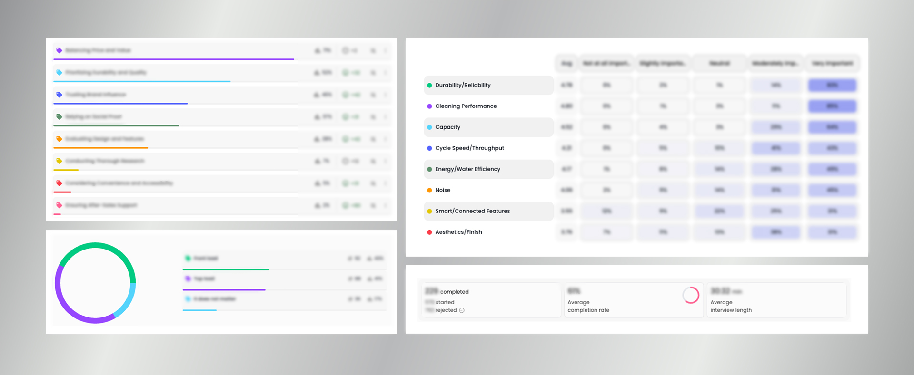
Task: Click the light blue dot beside Capacity
Action: (x=429, y=127)
